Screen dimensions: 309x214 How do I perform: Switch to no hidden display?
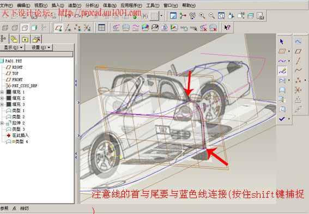(25, 28)
